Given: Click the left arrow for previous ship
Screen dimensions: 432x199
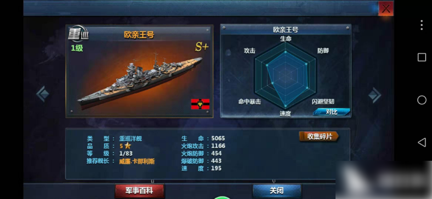Looking at the screenshot, I should tap(43, 94).
